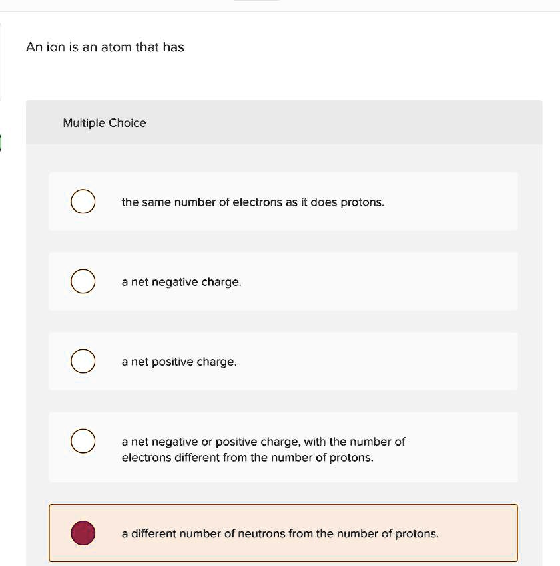560x566 pixels.
Task: Click the green badge on the left edge
Action: click(1, 142)
